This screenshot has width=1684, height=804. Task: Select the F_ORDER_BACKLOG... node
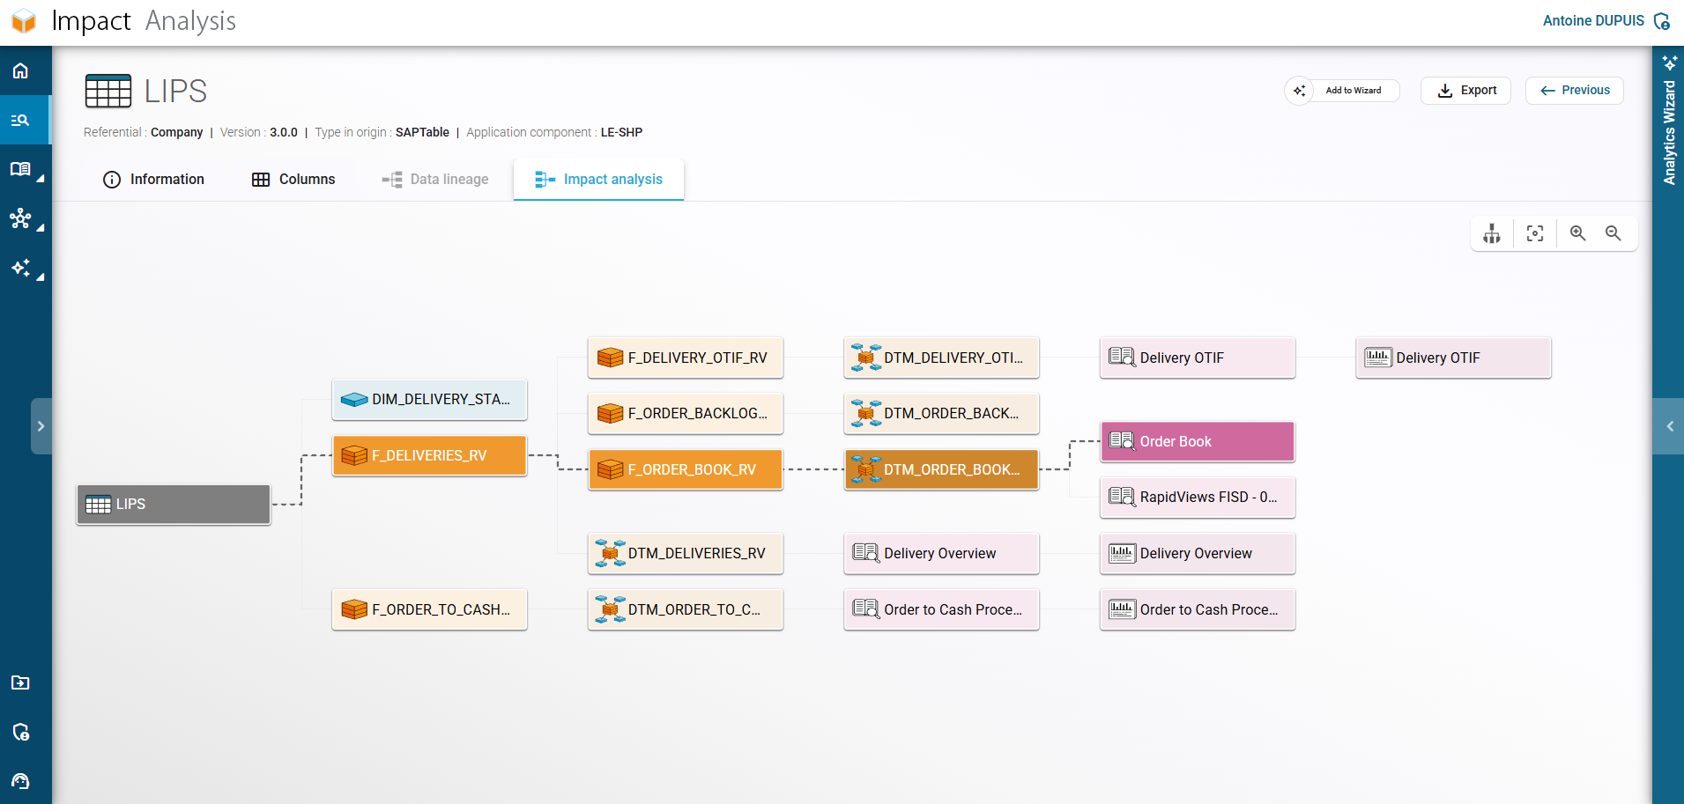click(x=686, y=414)
